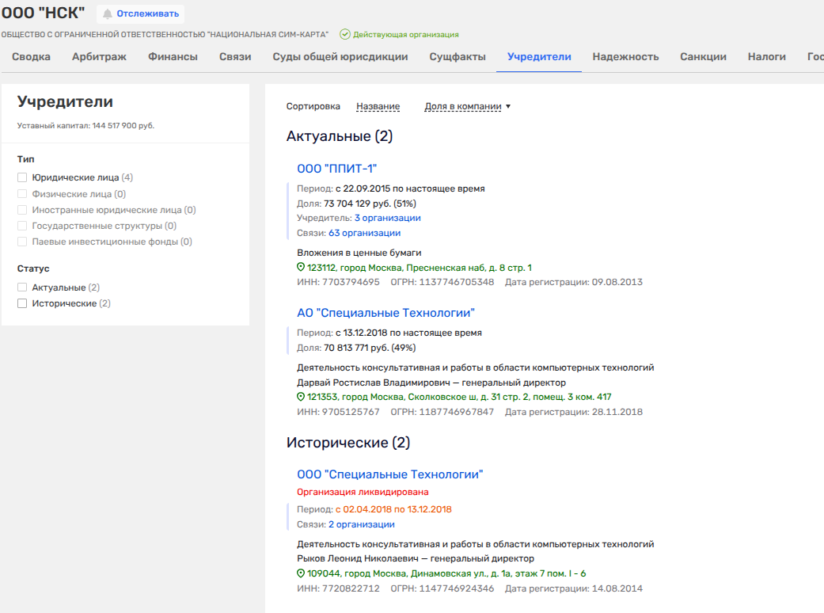The image size is (824, 613).
Task: View the 3 организации founders link
Action: pos(387,218)
